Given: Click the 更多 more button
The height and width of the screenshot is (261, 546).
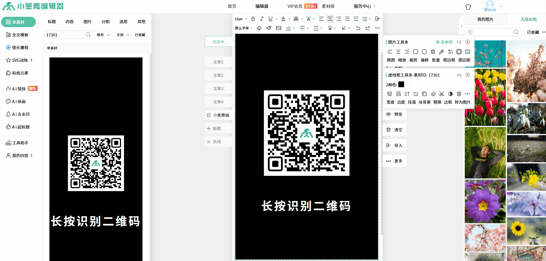Looking at the screenshot, I should [x=395, y=161].
